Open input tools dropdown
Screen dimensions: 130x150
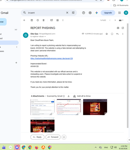point(121,20)
